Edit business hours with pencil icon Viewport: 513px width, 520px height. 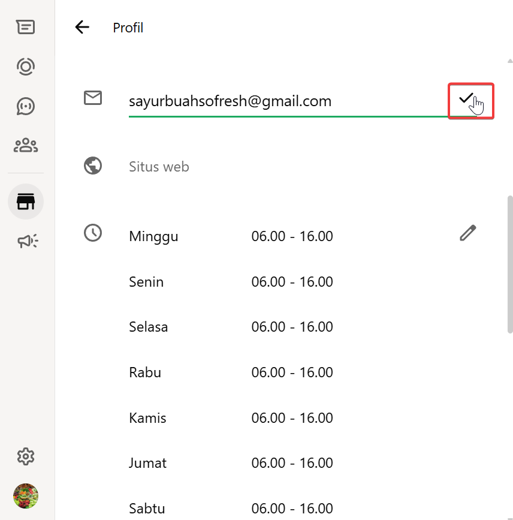coord(467,233)
